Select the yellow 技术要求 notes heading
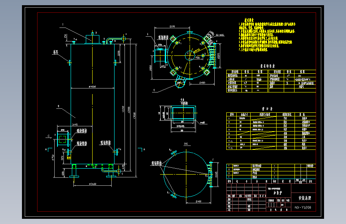Screen dimensions: 346x224 pos(249,20)
